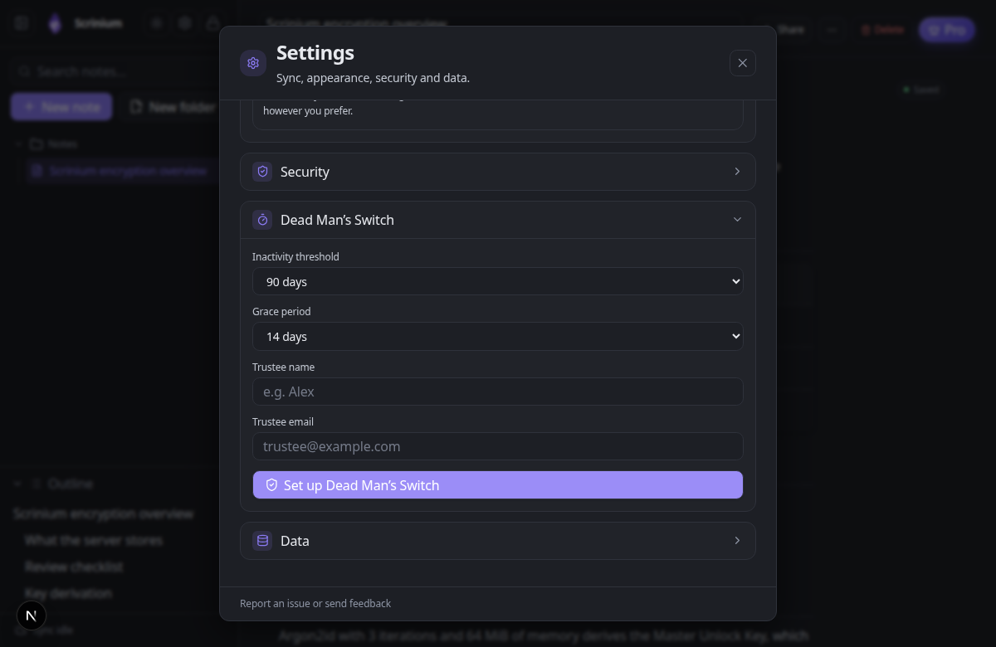The height and width of the screenshot is (647, 996).
Task: Click the Scrinium logo in background
Action: pos(55,23)
